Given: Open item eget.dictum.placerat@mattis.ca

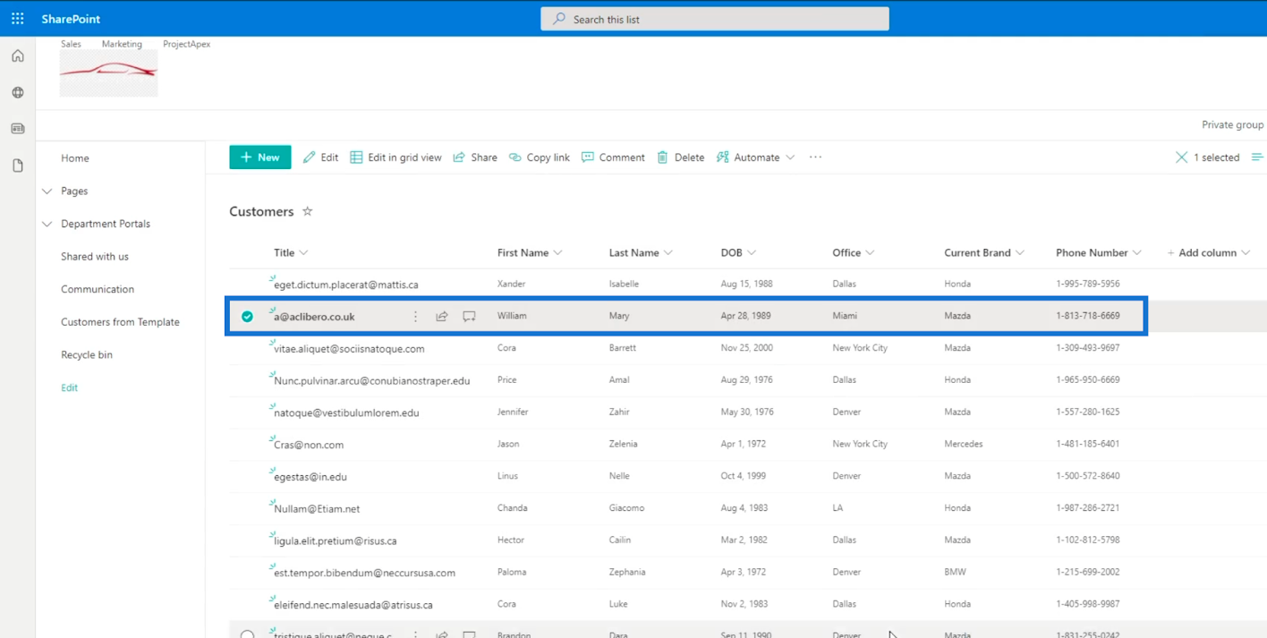Looking at the screenshot, I should tap(346, 285).
